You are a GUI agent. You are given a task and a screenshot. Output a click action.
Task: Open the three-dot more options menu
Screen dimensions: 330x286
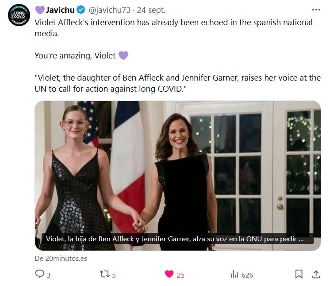[x=316, y=9]
